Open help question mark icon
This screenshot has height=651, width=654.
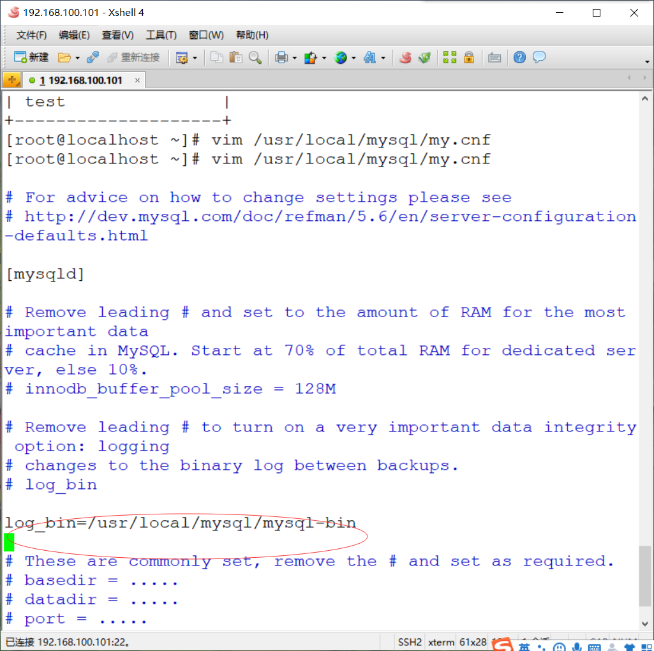coord(519,57)
